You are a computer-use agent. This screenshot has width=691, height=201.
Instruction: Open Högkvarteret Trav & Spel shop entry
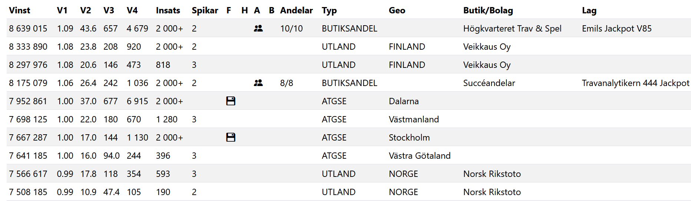point(512,29)
